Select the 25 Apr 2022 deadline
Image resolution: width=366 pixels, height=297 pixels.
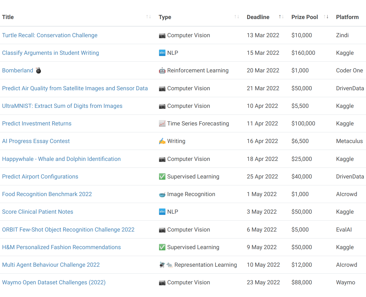pos(262,176)
